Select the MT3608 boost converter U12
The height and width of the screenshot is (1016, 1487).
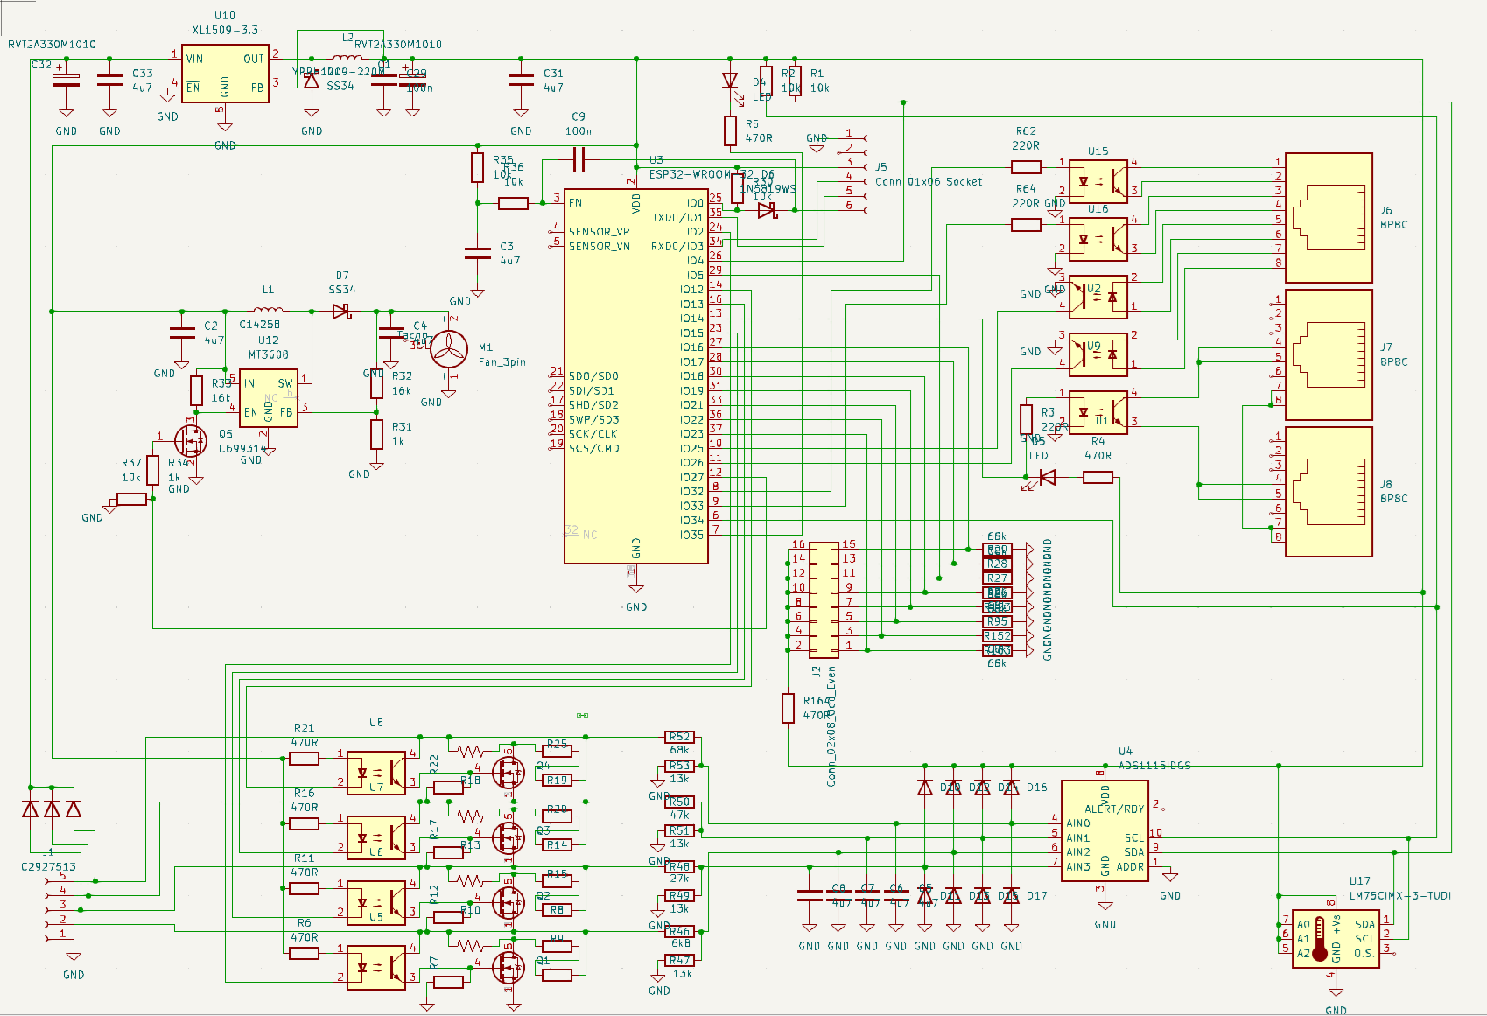coord(269,398)
